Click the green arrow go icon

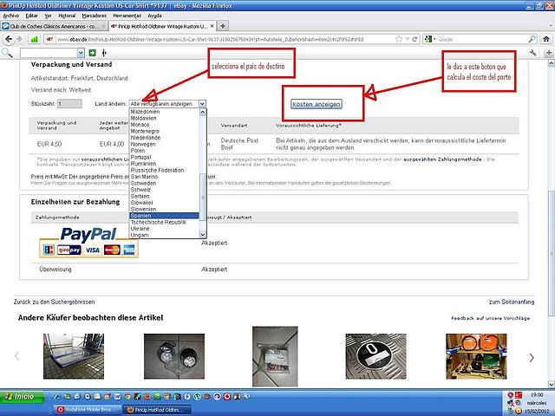click(93, 53)
